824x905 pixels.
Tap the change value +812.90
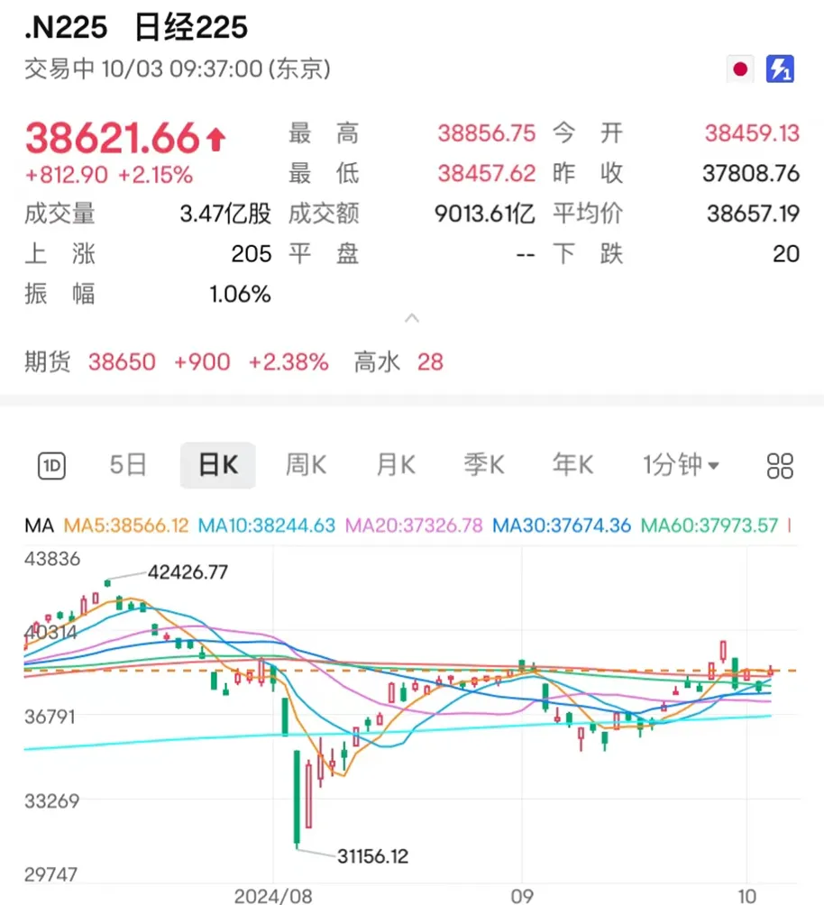tap(67, 175)
